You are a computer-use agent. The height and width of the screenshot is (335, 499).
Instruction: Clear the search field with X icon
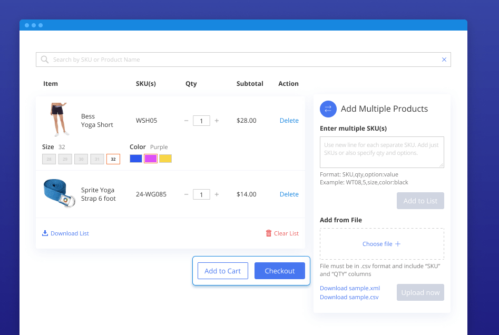click(444, 60)
